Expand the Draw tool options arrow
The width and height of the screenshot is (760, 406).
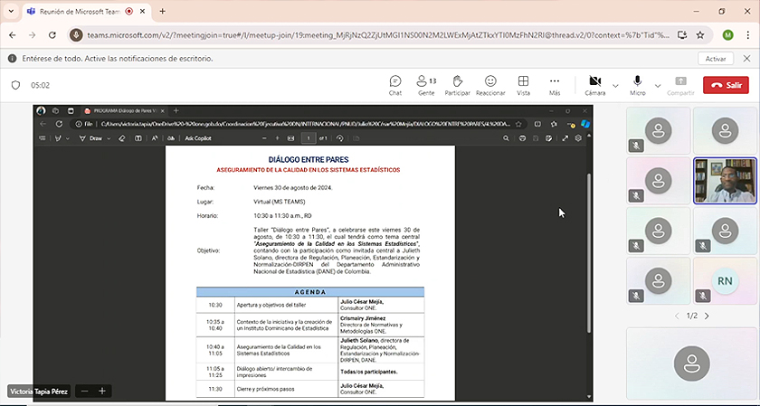[x=109, y=138]
